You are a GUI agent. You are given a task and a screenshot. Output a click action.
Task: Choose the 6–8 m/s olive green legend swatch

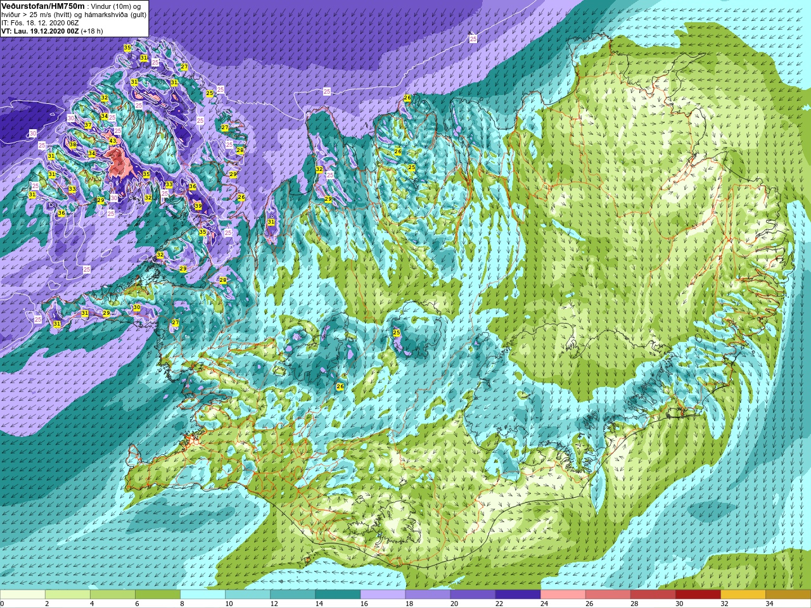click(x=158, y=595)
